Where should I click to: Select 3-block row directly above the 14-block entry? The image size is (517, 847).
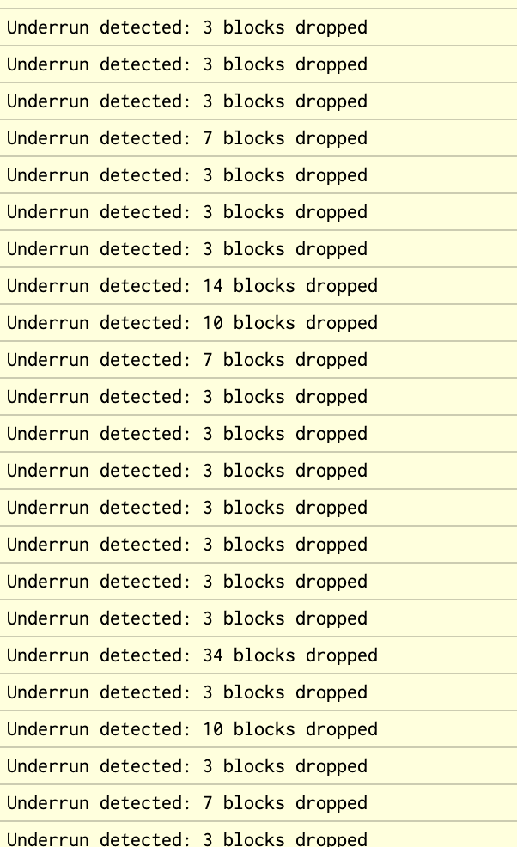pos(187,249)
